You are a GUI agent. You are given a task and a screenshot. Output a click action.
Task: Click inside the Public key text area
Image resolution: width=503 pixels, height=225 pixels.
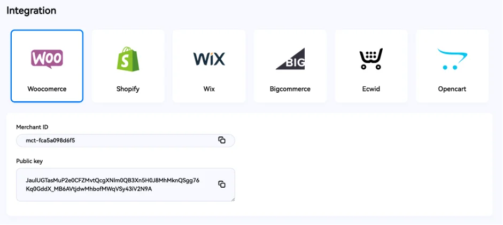pos(126,184)
